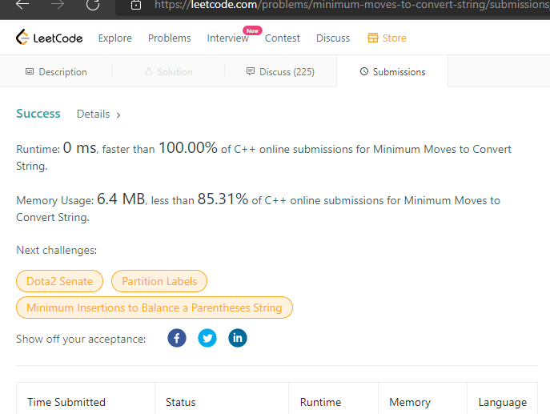
Task: Click the LeetCode logo icon
Action: [22, 38]
